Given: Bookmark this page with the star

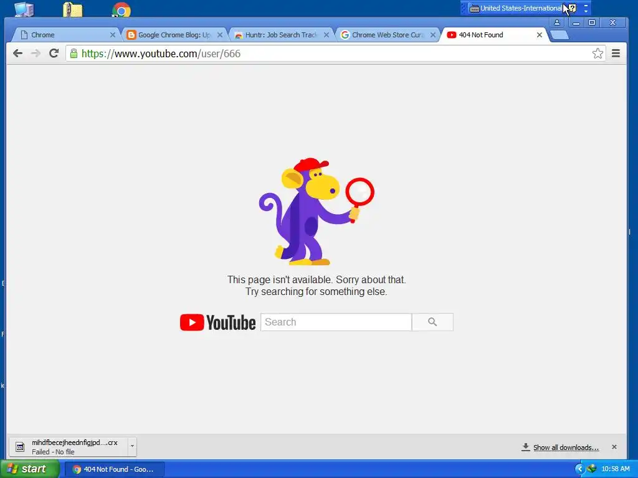Looking at the screenshot, I should [598, 54].
